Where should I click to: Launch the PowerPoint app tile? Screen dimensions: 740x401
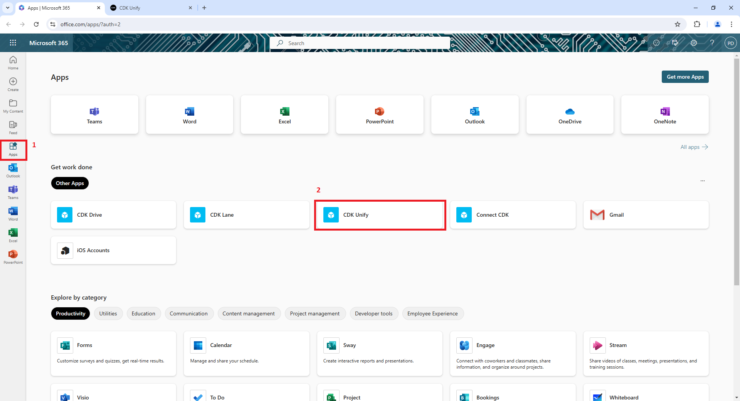[380, 115]
